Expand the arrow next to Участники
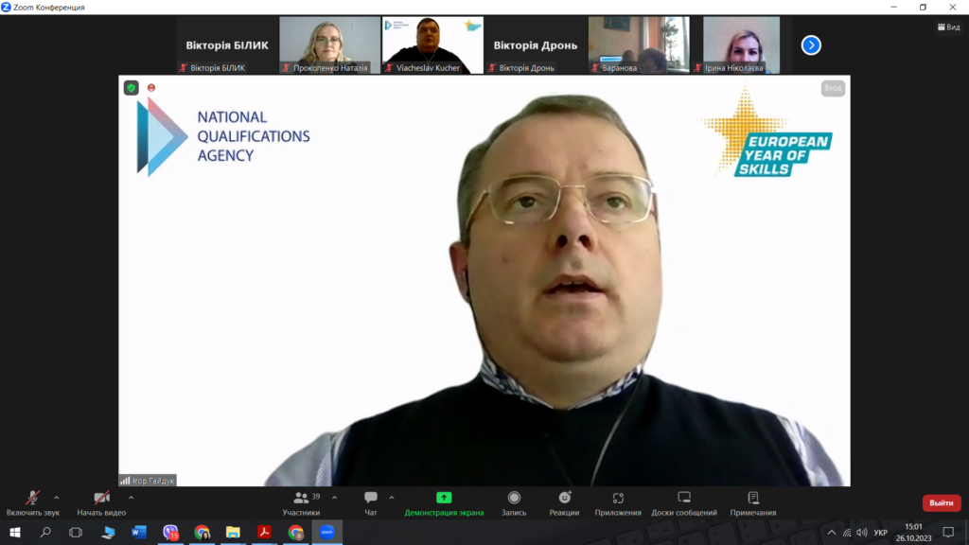 tap(334, 497)
